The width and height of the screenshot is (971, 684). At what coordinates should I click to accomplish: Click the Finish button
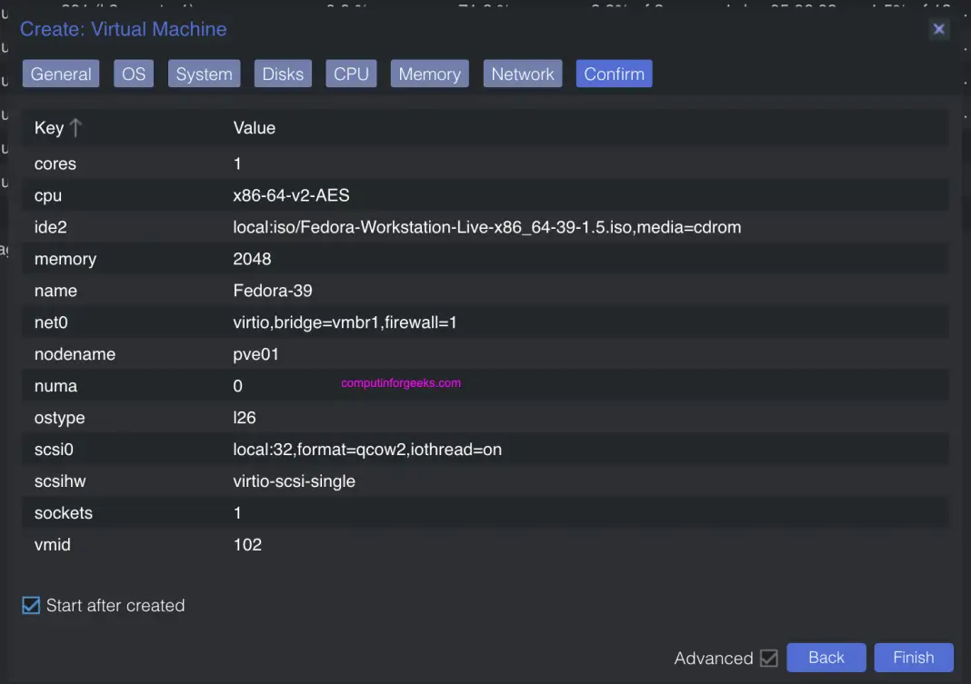[x=913, y=657]
